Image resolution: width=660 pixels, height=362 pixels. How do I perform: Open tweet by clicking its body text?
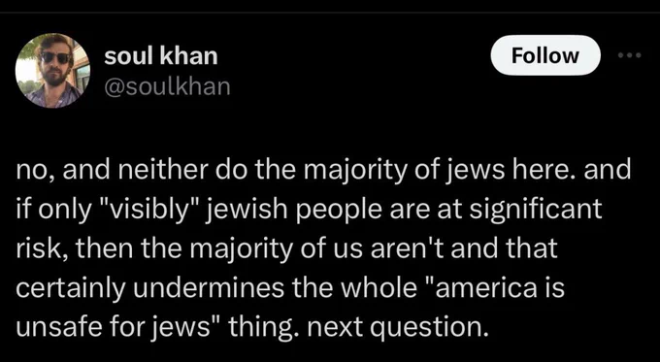click(324, 247)
